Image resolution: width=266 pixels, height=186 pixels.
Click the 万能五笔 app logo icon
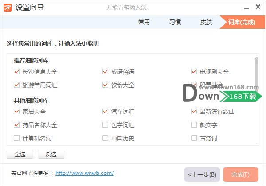tap(8, 8)
